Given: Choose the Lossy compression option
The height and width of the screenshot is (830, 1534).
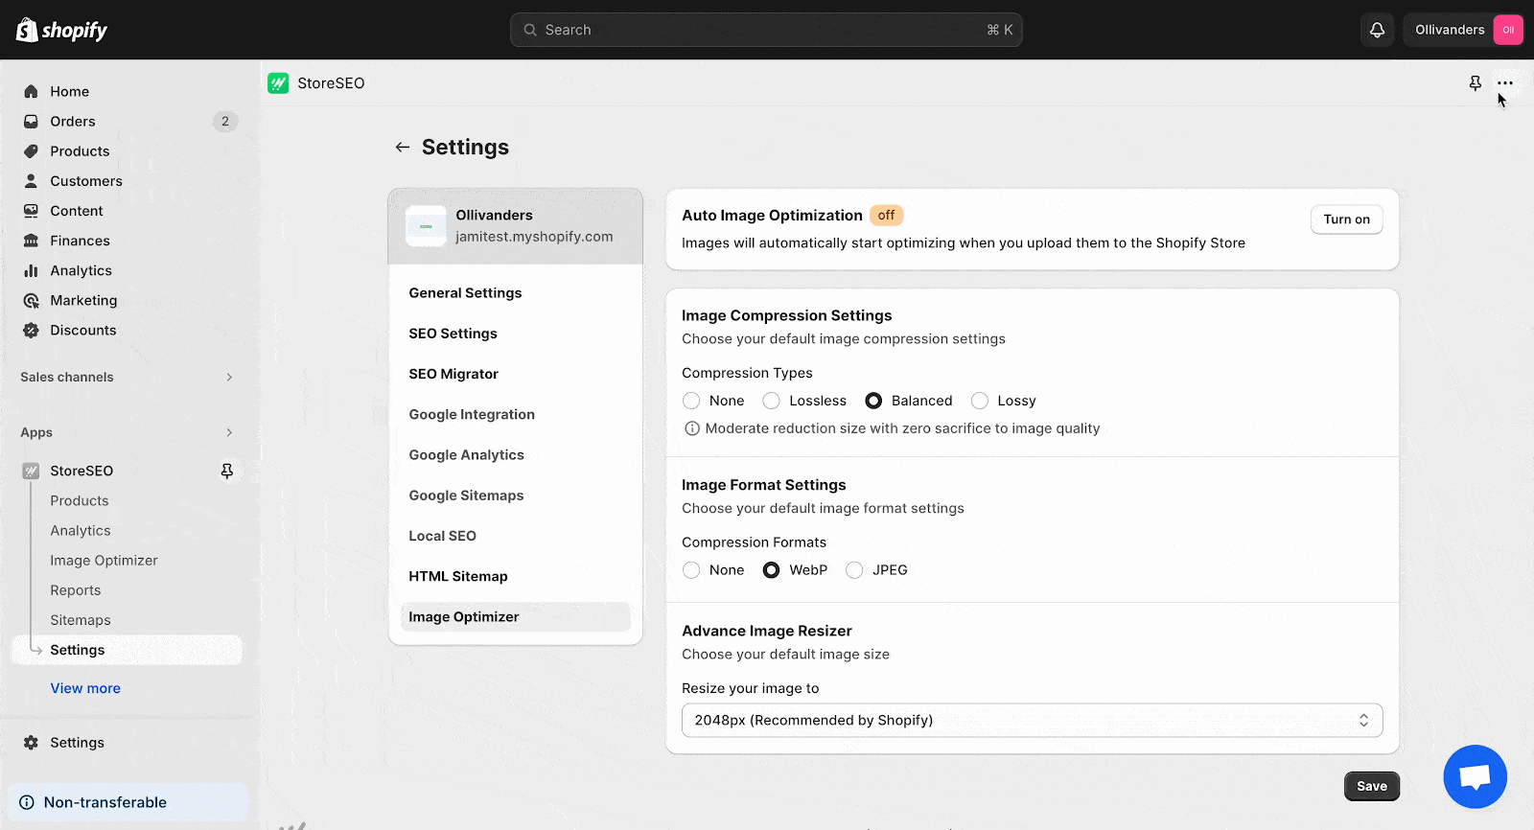Looking at the screenshot, I should tap(979, 401).
